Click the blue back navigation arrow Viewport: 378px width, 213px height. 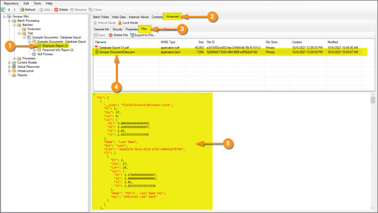(x=9, y=9)
